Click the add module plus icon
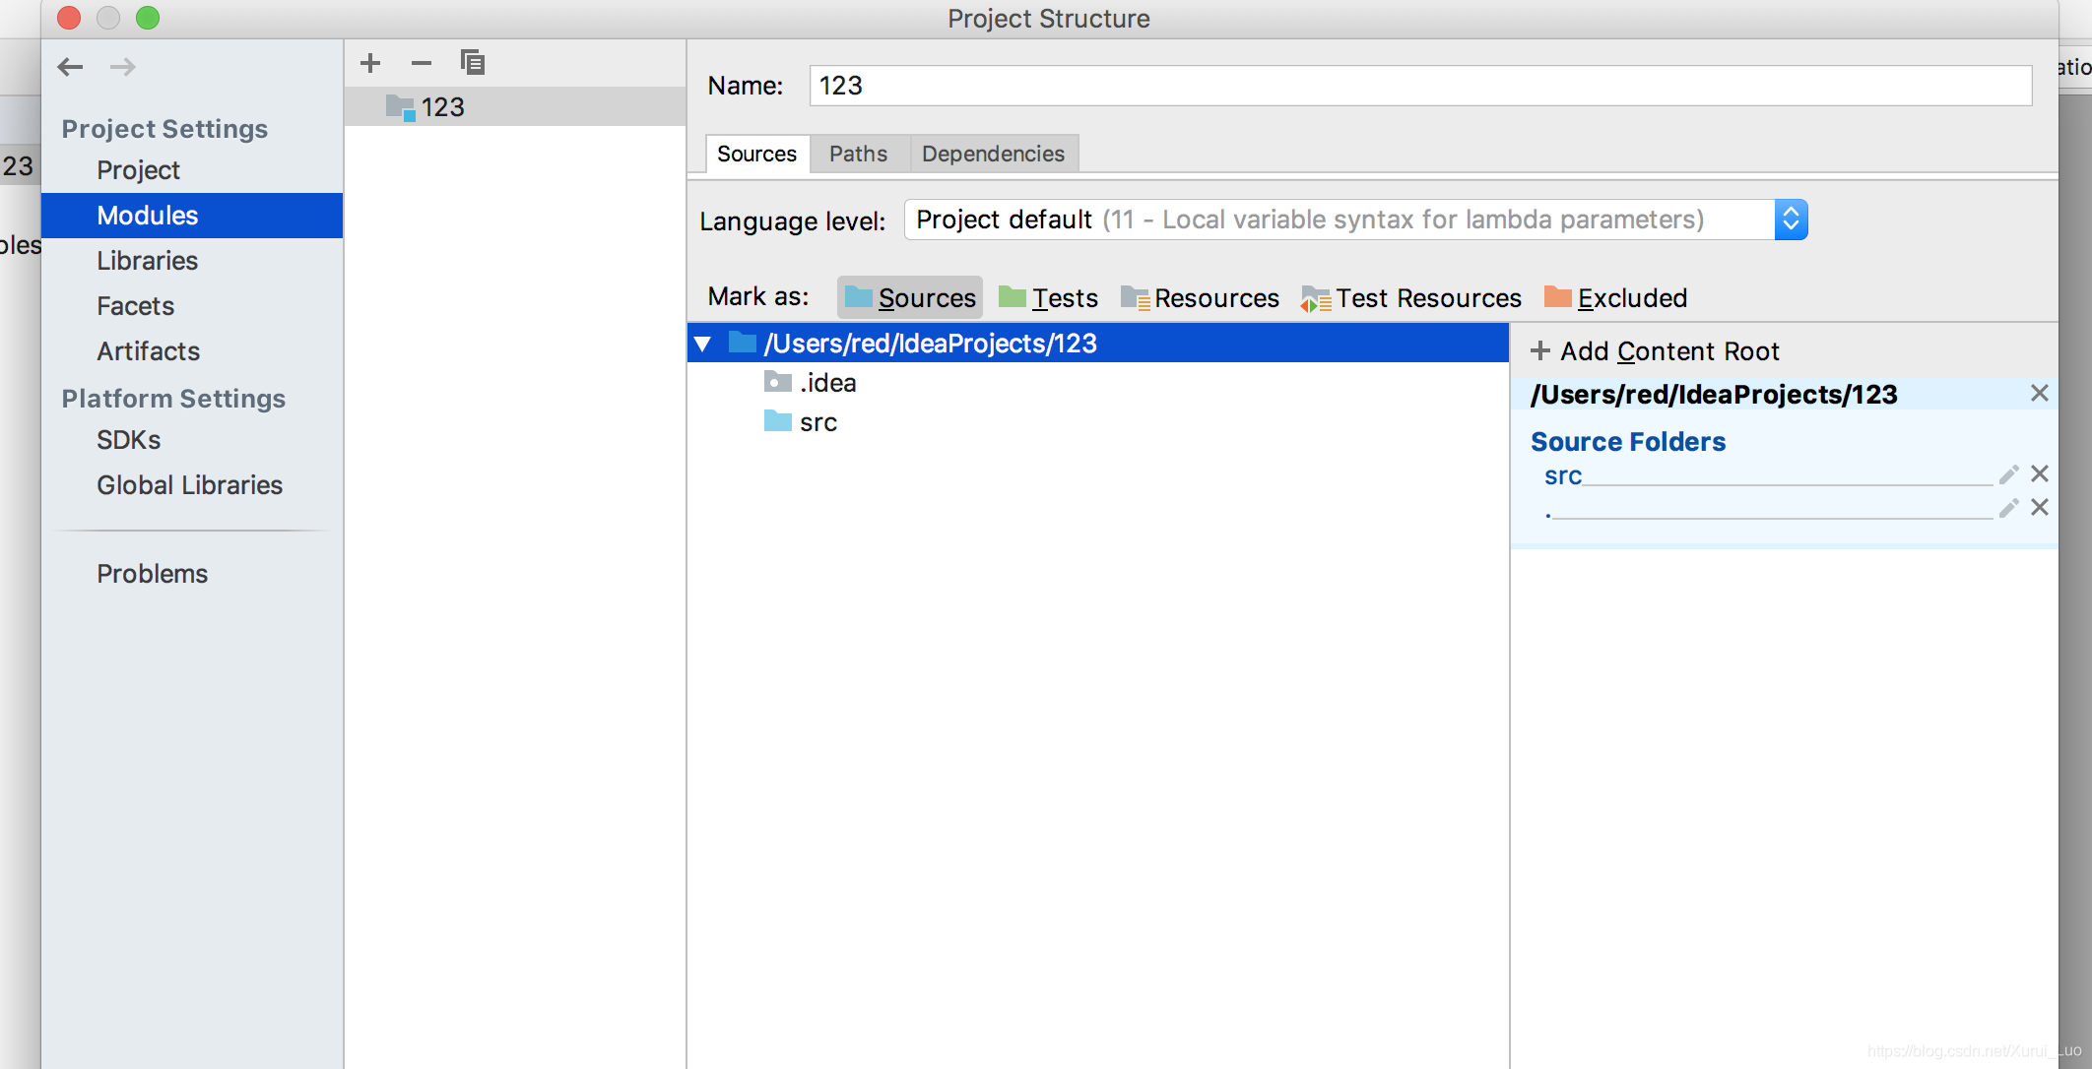 (370, 63)
